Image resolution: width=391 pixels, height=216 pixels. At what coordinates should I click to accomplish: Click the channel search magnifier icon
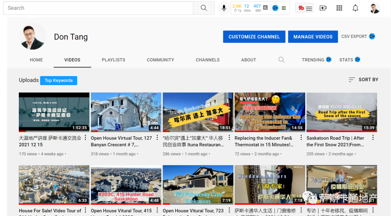click(281, 60)
